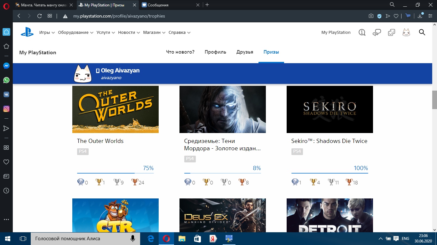Screen dimensions: 437x245
Task: Open Easy Setup sliders icon
Action: [x=431, y=16]
